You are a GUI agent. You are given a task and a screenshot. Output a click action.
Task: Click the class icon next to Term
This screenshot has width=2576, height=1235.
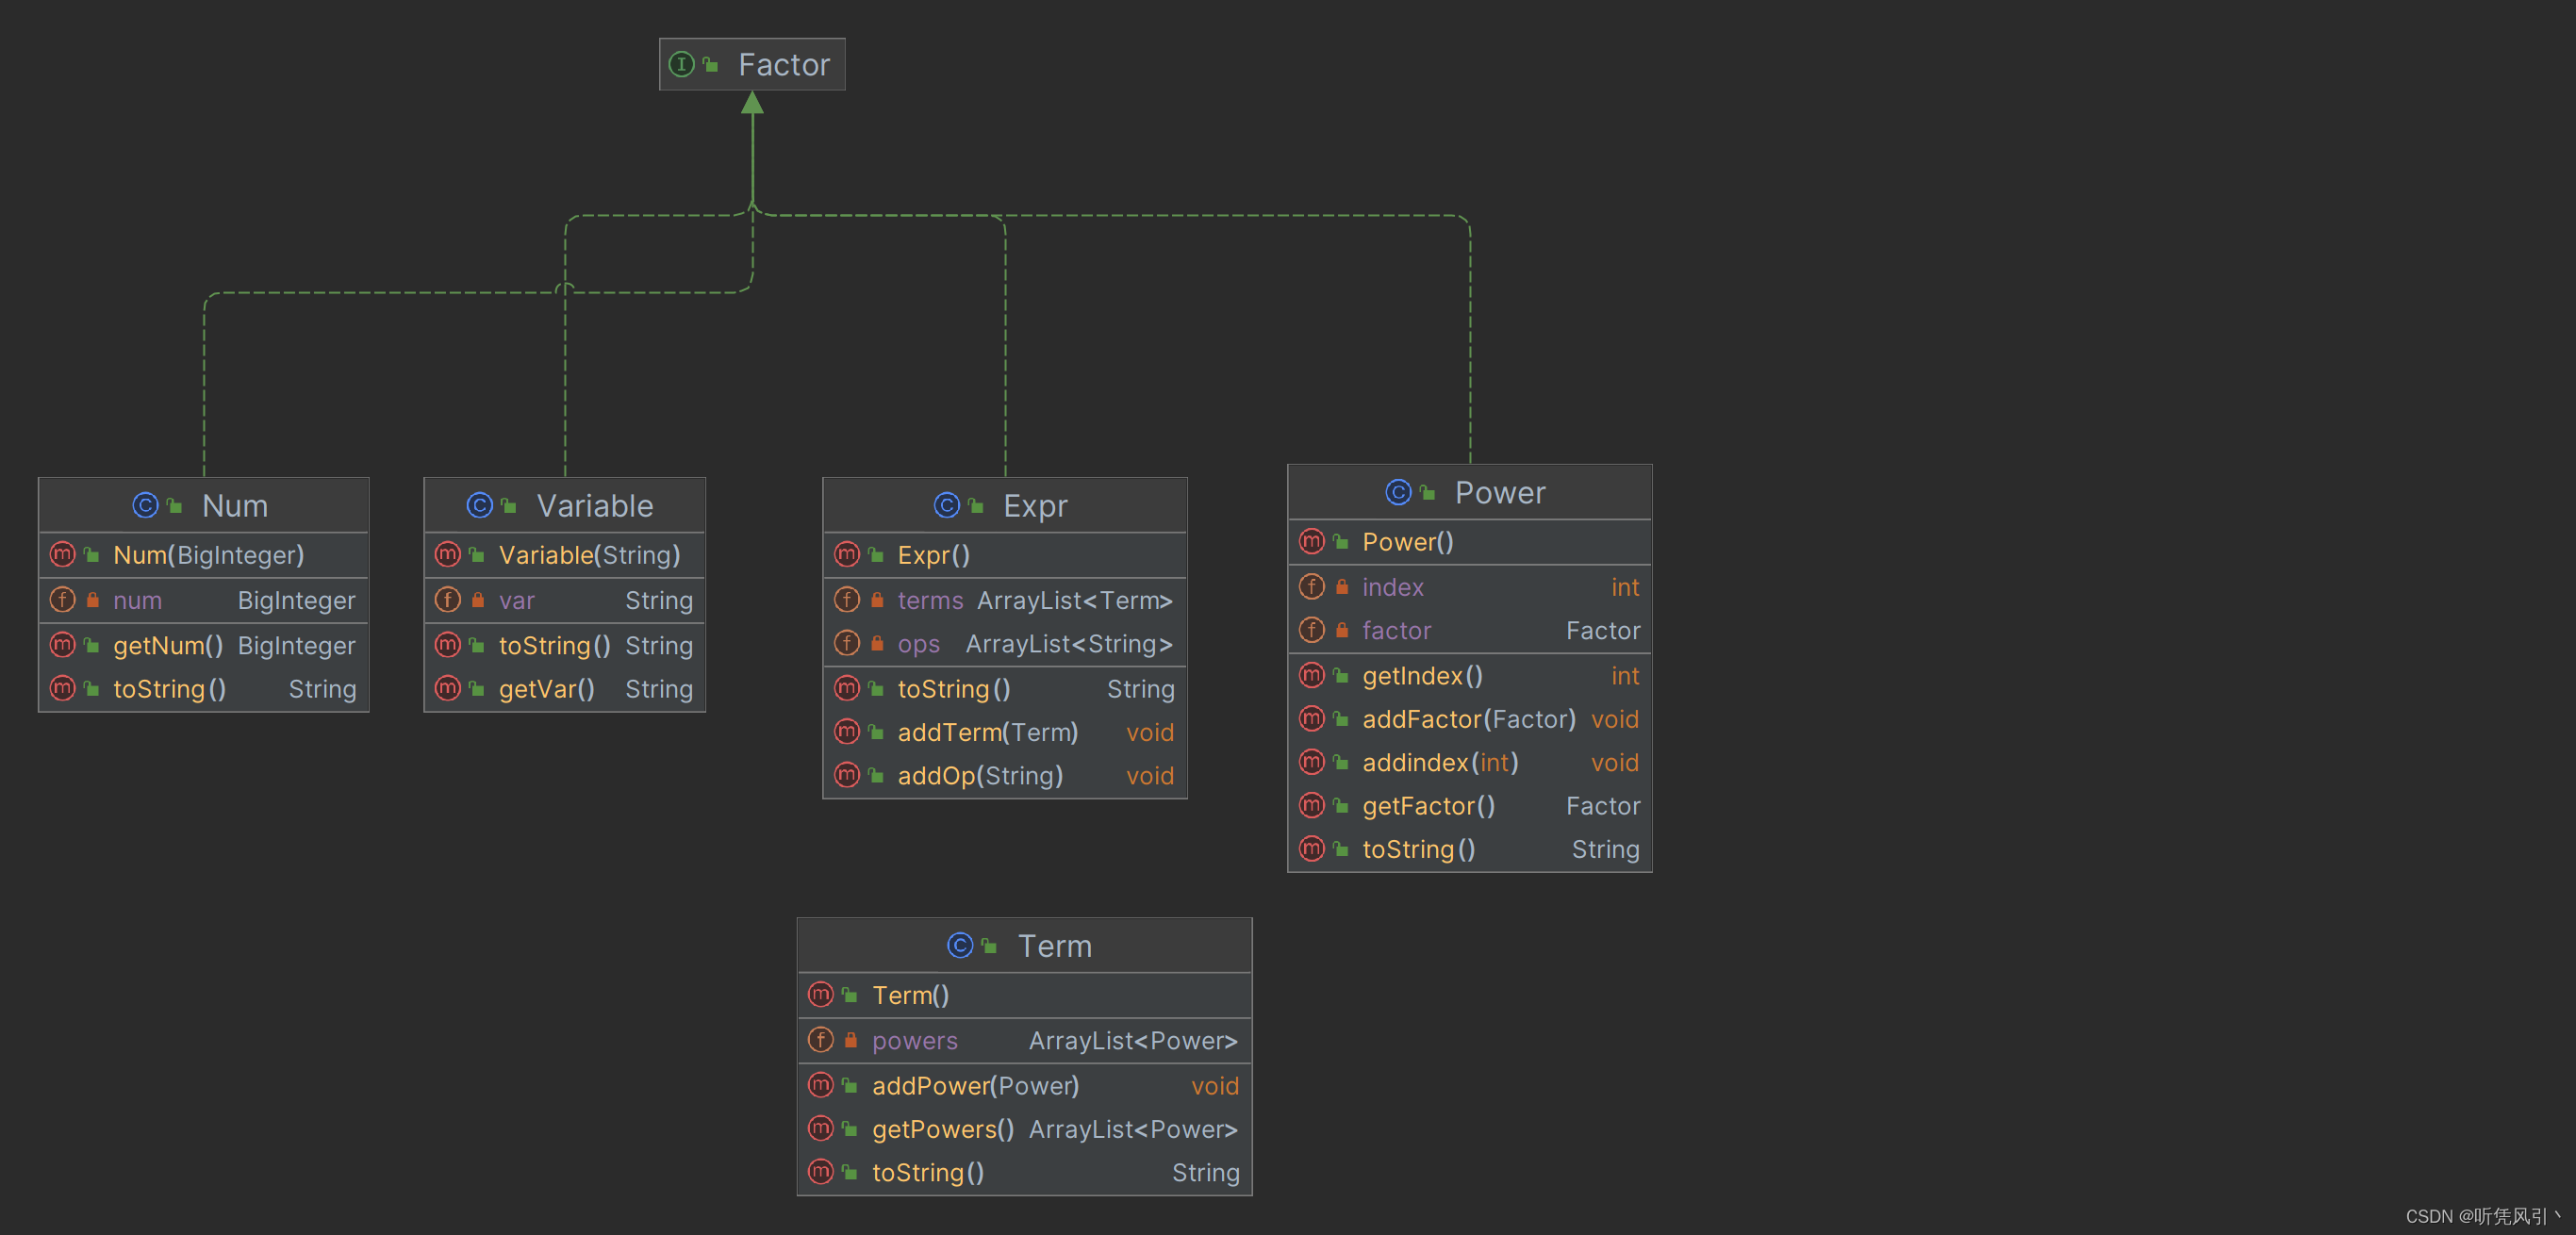(x=960, y=946)
